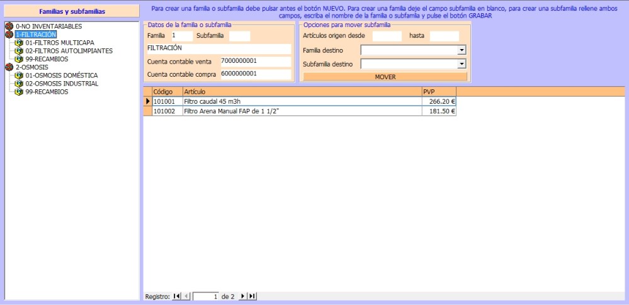
Task: Click the 02-FILTROS AUTOLIMPIANTES subfamily icon
Action: (19, 51)
